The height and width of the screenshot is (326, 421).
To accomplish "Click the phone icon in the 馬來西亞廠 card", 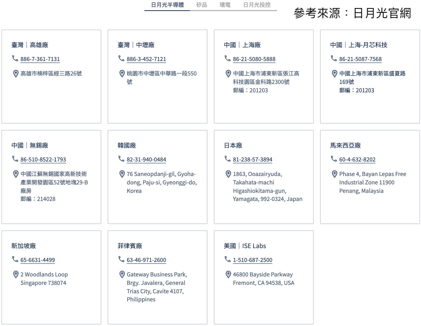I will 334,159.
